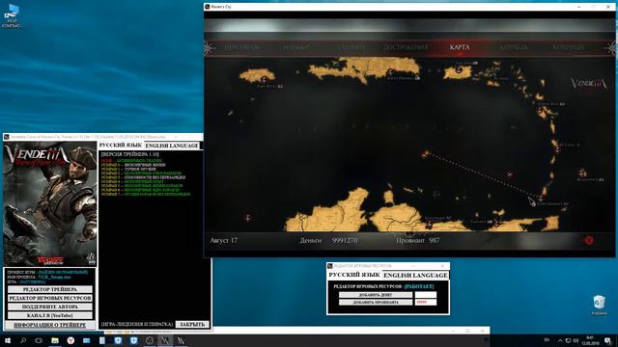Open the Recycle Bin desktop icon

tap(599, 305)
